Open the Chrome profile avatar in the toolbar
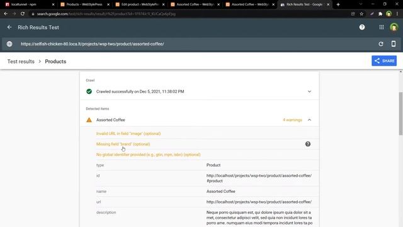403x227 pixels. pos(389,14)
